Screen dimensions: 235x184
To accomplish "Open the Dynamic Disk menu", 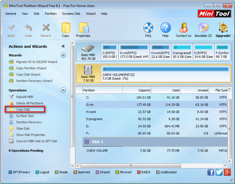I will coord(71,14).
